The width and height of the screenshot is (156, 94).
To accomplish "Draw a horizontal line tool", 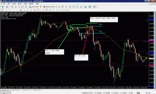I will (x=14, y=10).
